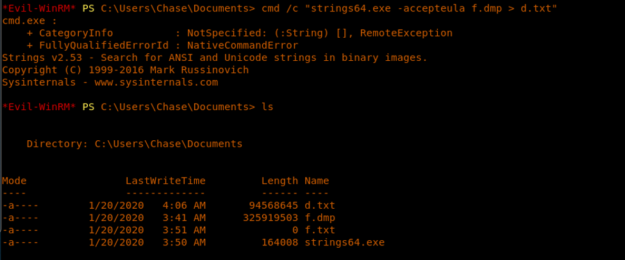625x260 pixels.
Task: Click the file size 325919503
Action: coord(271,218)
